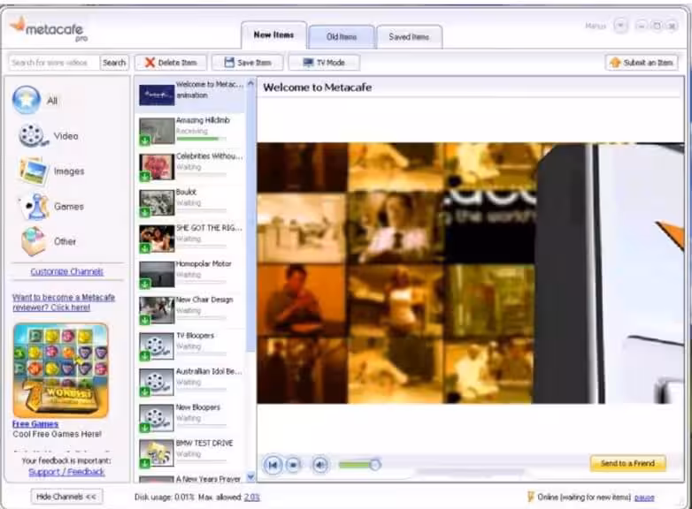The image size is (692, 509).
Task: Click the Send to a Friend button
Action: (x=627, y=463)
